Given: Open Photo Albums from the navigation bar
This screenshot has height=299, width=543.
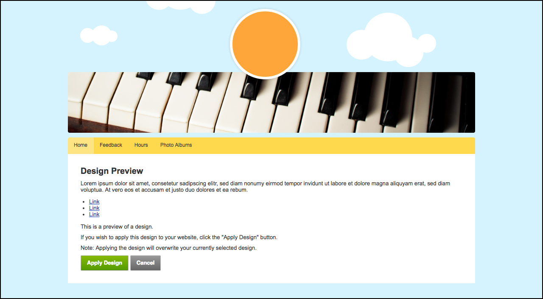Looking at the screenshot, I should point(176,145).
